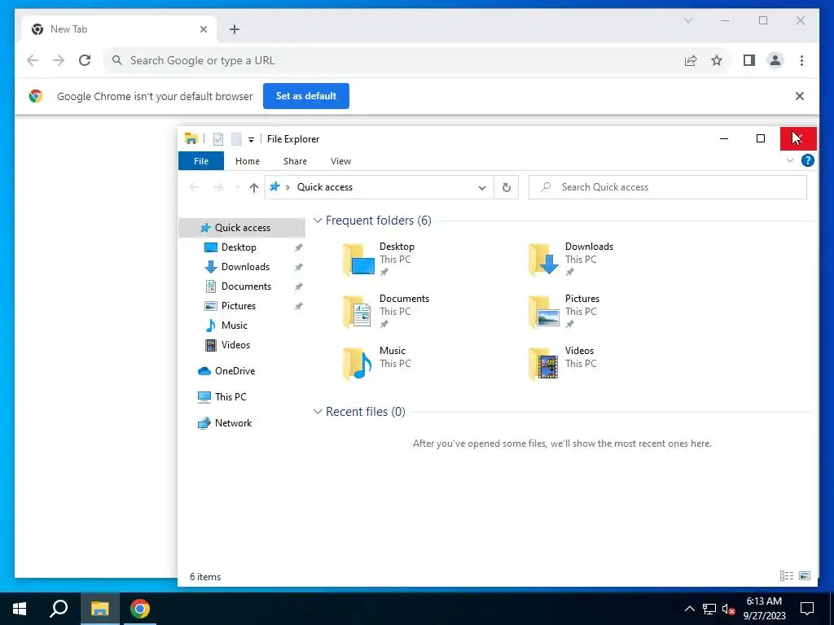Click the Properties quick access toolbar icon
834x625 pixels.
218,139
